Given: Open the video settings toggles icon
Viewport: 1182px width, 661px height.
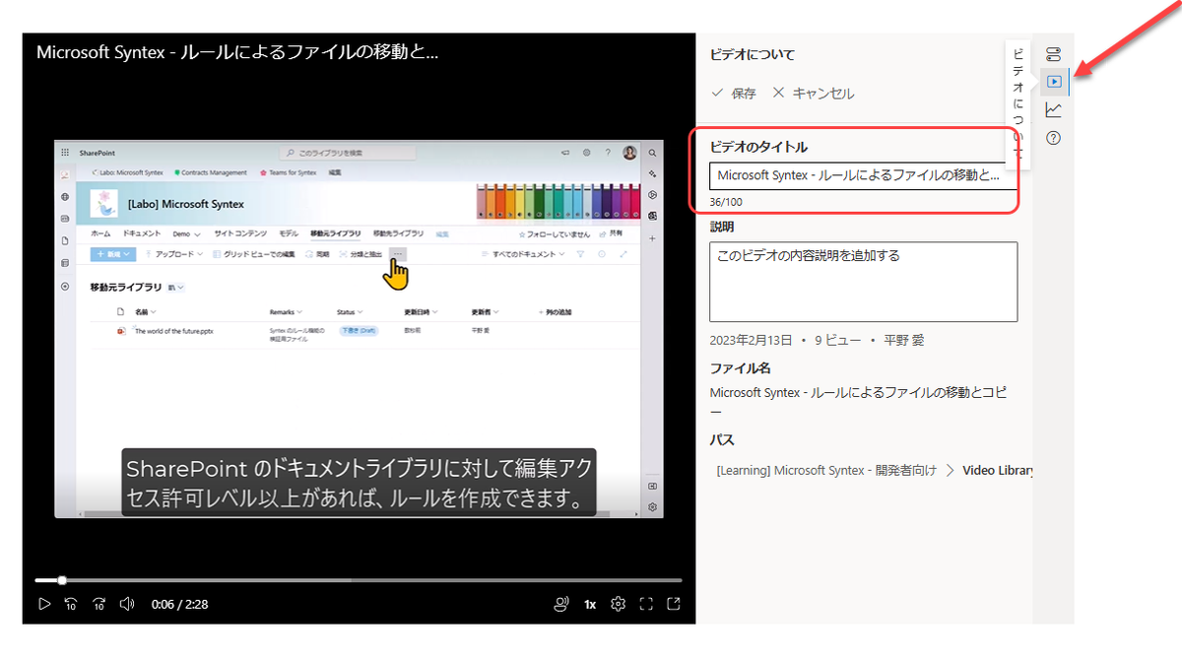Looking at the screenshot, I should click(1054, 53).
